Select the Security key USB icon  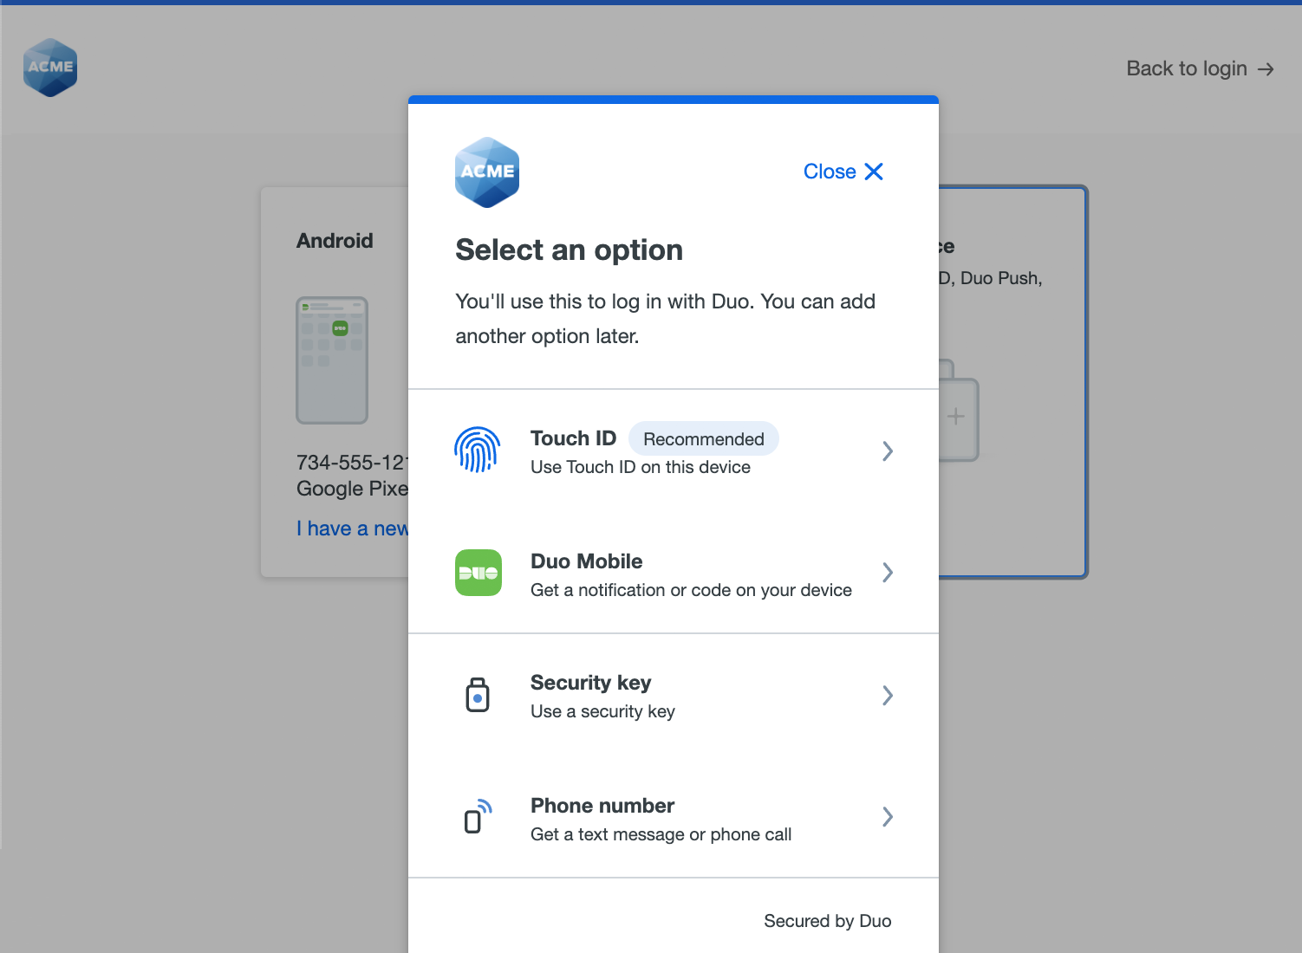tap(478, 695)
